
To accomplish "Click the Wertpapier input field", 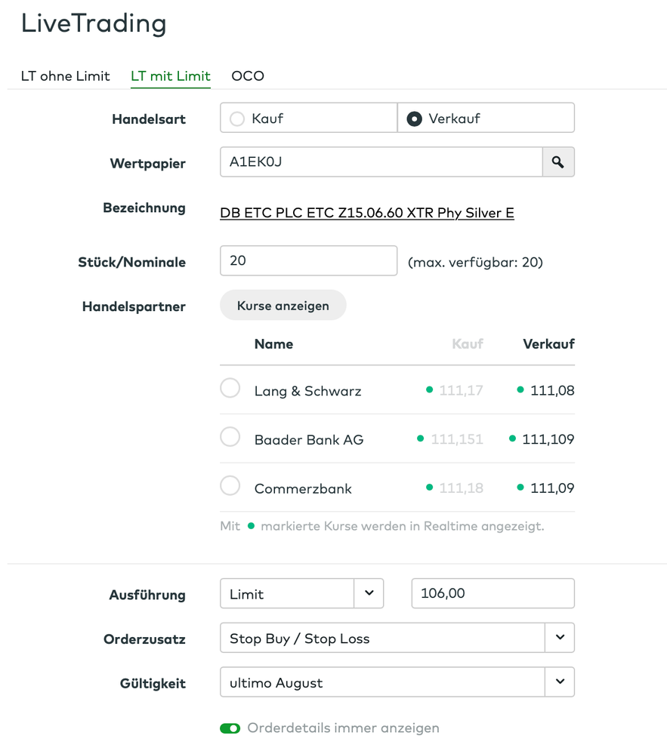I will [381, 162].
